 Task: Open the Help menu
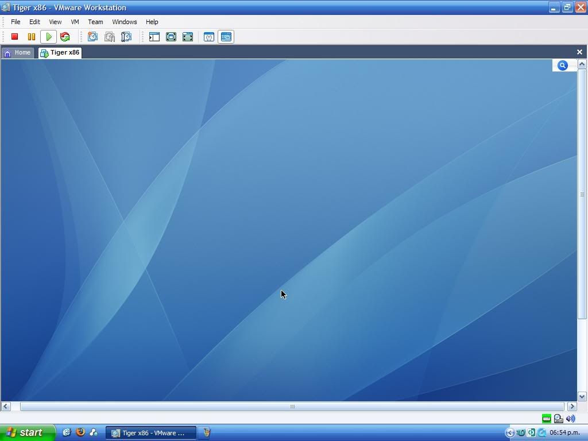click(152, 22)
